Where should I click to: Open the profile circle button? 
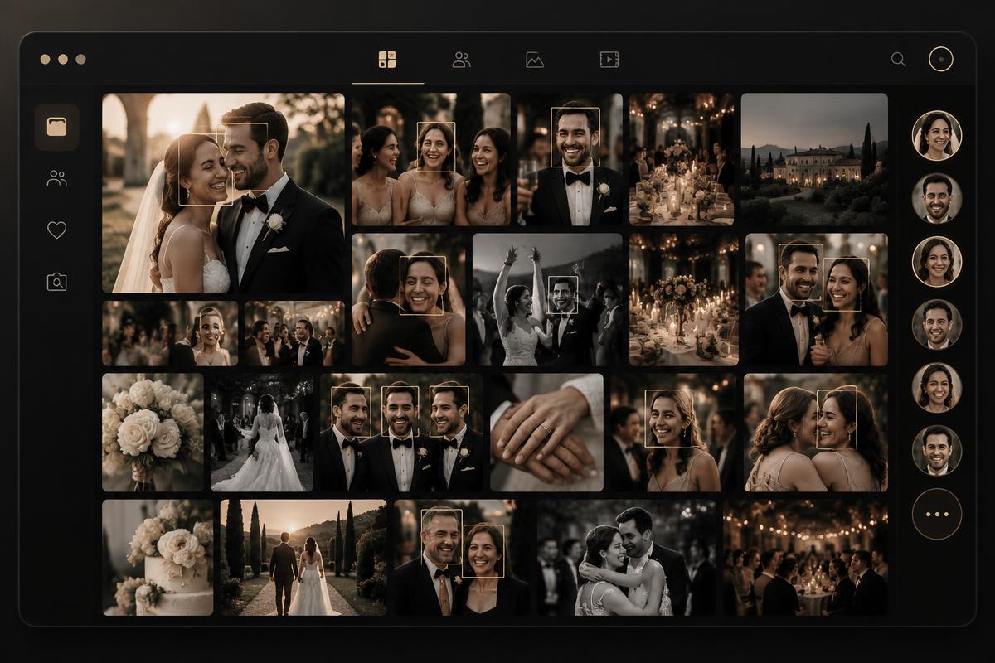coord(940,59)
